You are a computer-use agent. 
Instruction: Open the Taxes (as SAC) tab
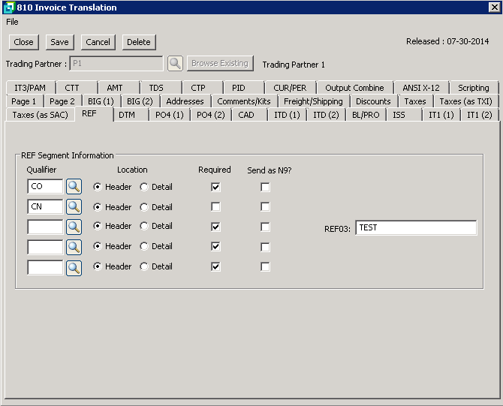(x=39, y=115)
